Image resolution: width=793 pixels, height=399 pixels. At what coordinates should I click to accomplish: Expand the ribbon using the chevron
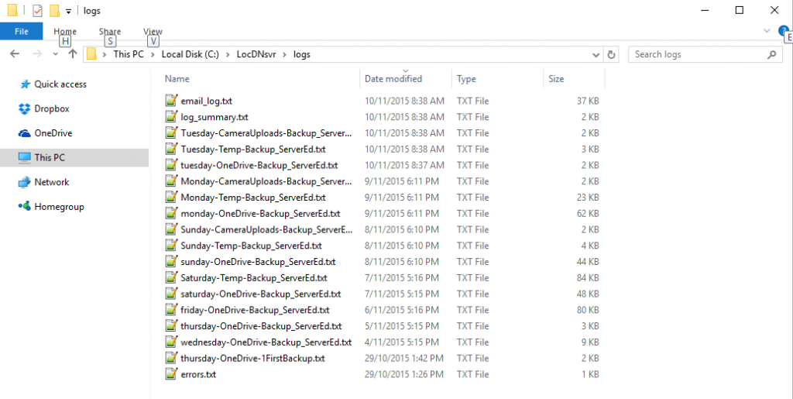click(x=767, y=31)
